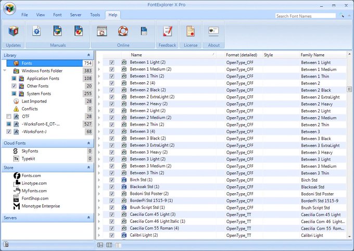Select the System Fonts folder
The image size is (354, 251).
pos(39,94)
